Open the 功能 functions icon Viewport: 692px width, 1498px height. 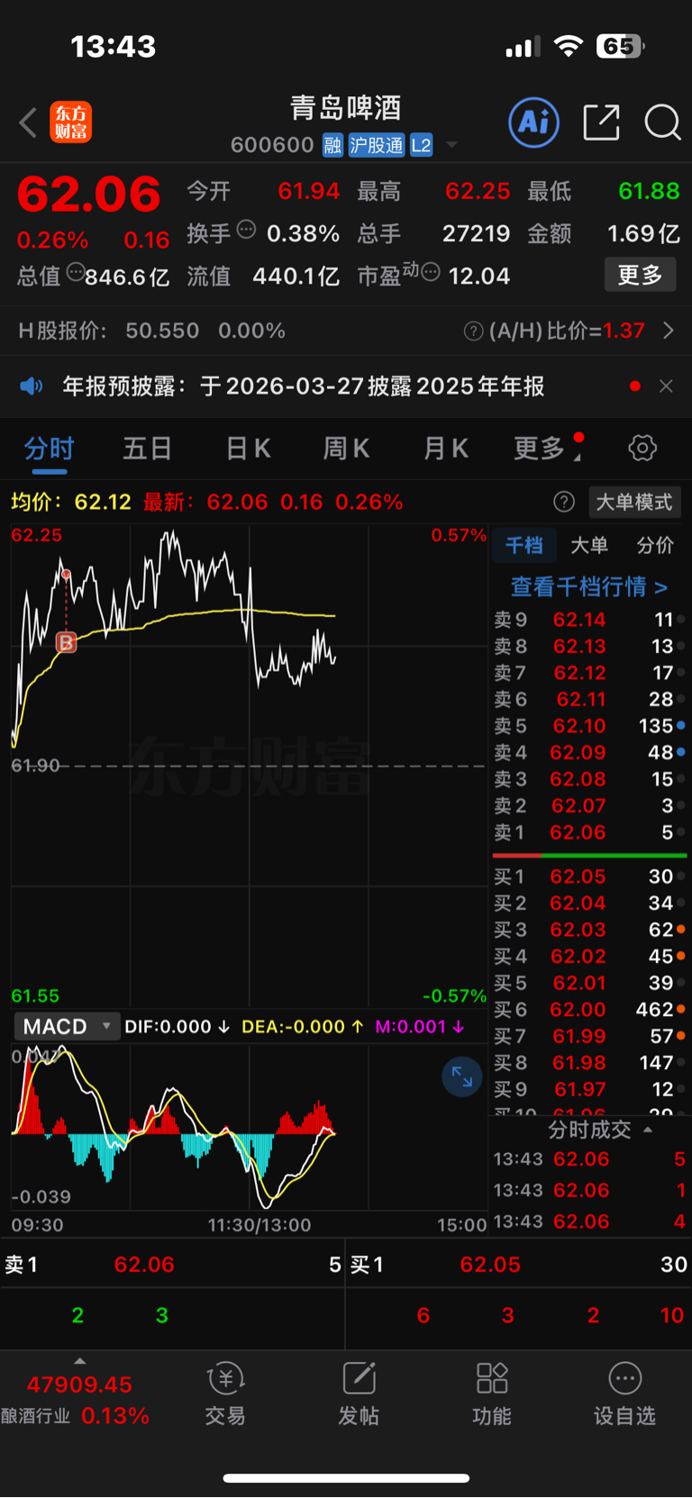(x=492, y=1394)
